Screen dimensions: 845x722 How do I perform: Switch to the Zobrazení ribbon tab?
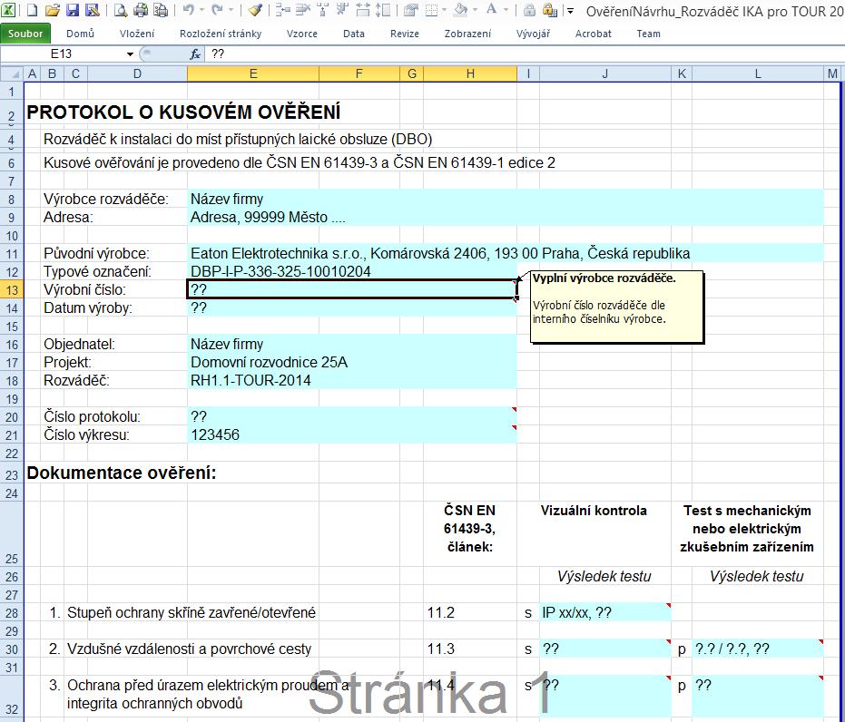[x=467, y=34]
